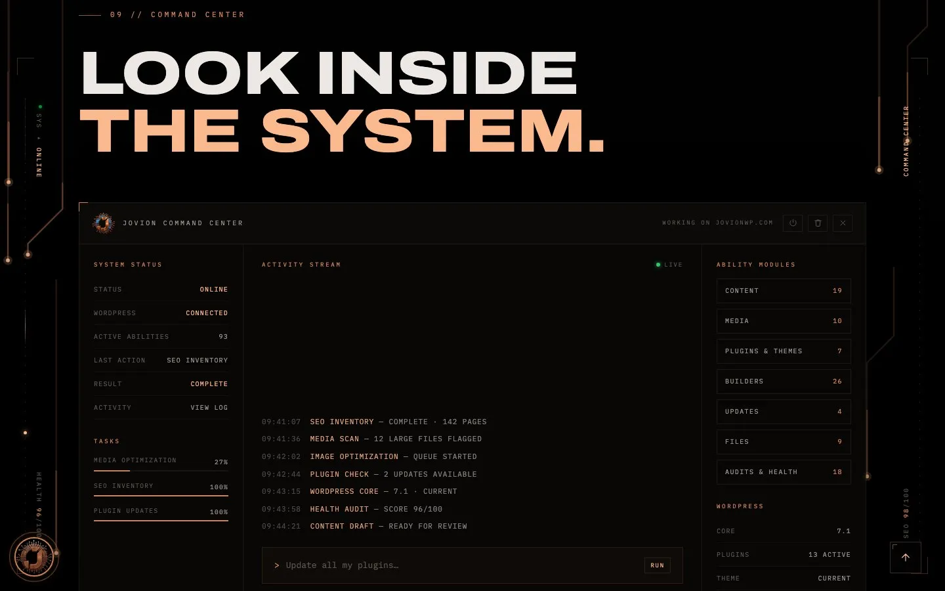The width and height of the screenshot is (945, 591).
Task: Select the Plugins & Themes module
Action: pyautogui.click(x=784, y=351)
